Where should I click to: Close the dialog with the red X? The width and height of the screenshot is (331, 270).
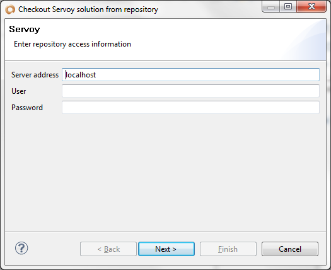pyautogui.click(x=311, y=7)
